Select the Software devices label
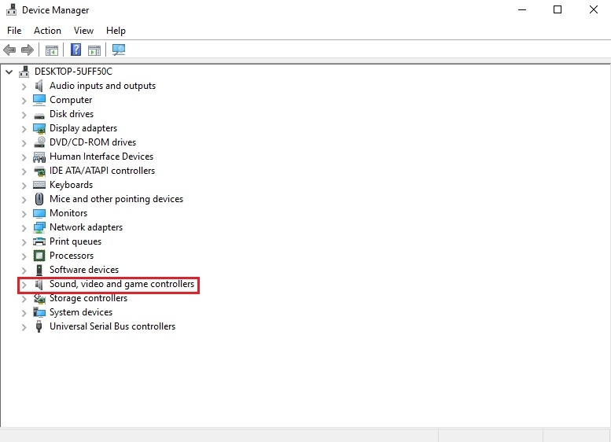Viewport: 611px width, 442px height. pos(84,270)
